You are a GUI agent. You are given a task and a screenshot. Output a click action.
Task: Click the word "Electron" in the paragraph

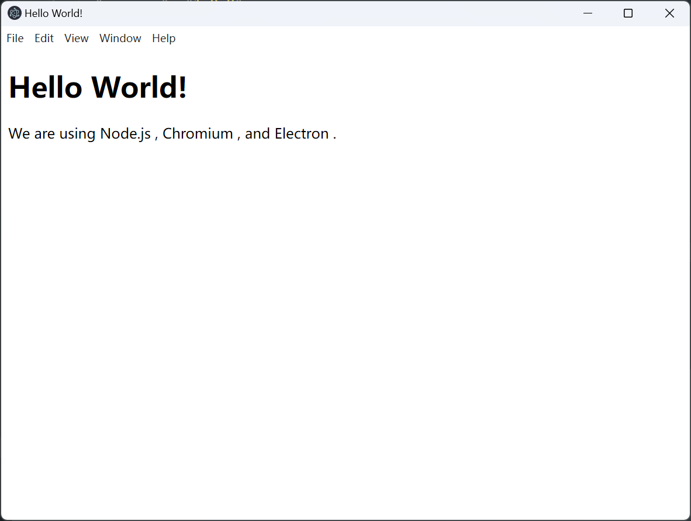[x=302, y=133]
